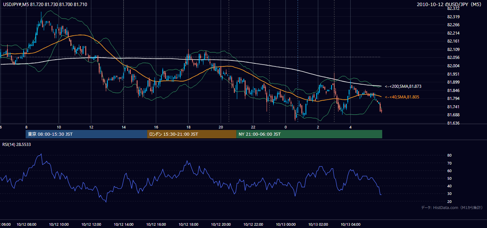
Task: Click the 10/13 04:00 date axis label
Action: coord(350,225)
